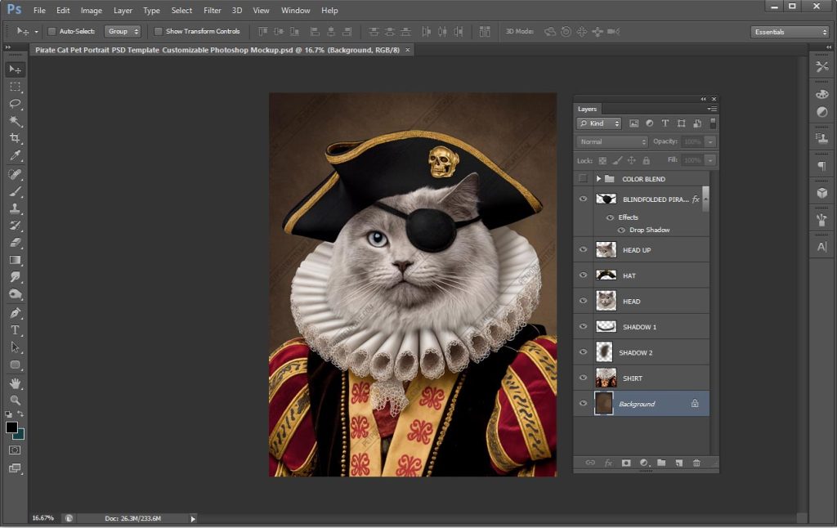Viewport: 837px width, 528px height.
Task: Select the Crop tool
Action: tap(15, 138)
